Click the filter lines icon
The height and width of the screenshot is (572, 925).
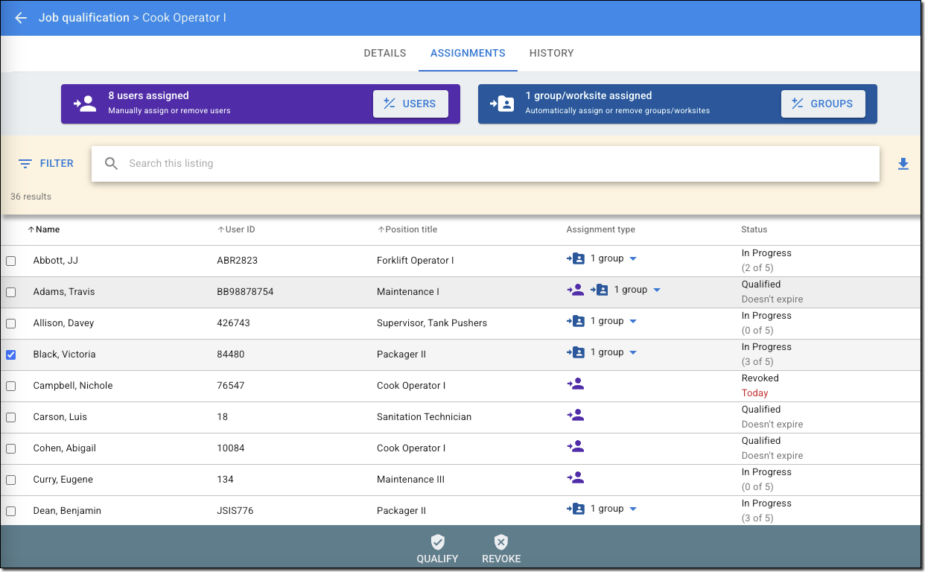click(25, 164)
